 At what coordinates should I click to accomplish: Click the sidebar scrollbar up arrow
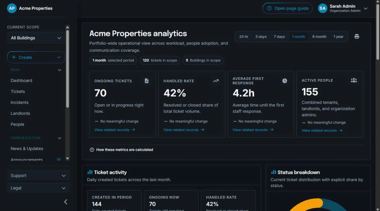click(68, 27)
